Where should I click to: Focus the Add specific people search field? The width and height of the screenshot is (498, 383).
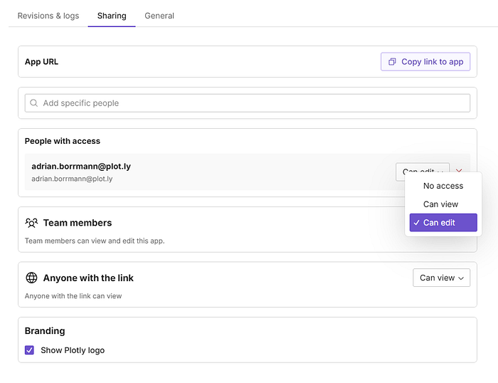pos(248,103)
